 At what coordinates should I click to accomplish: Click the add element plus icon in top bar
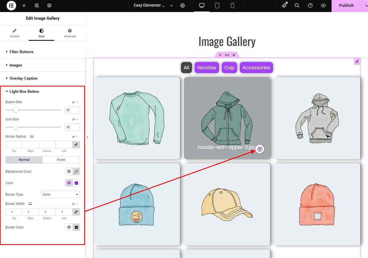24,6
